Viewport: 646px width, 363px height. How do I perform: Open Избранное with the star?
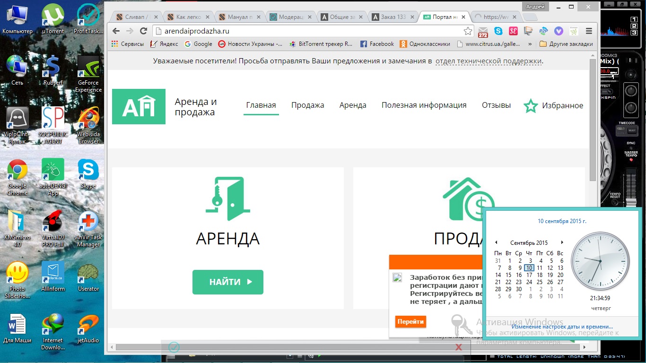pyautogui.click(x=553, y=106)
